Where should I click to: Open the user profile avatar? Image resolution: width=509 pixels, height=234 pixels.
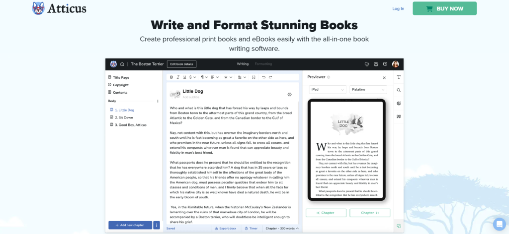[x=395, y=64]
